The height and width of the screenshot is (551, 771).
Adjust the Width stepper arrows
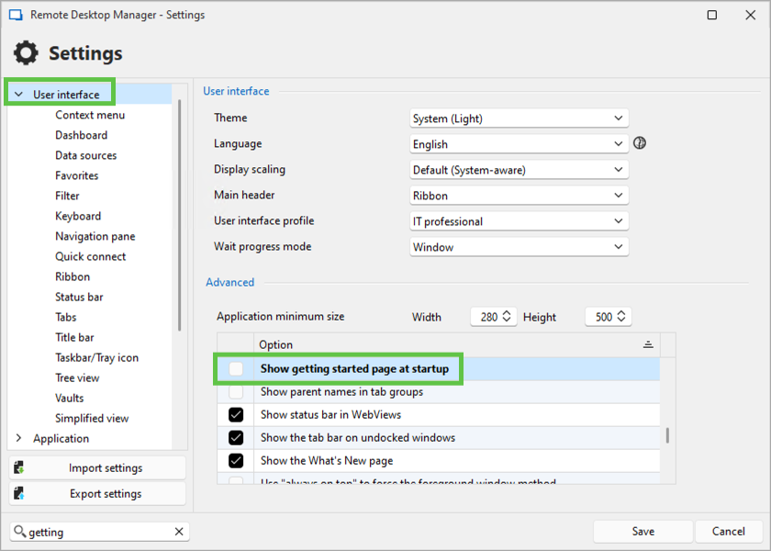pos(507,316)
